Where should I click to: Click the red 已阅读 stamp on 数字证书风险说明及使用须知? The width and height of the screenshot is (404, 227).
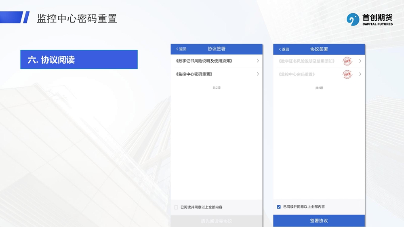point(347,61)
